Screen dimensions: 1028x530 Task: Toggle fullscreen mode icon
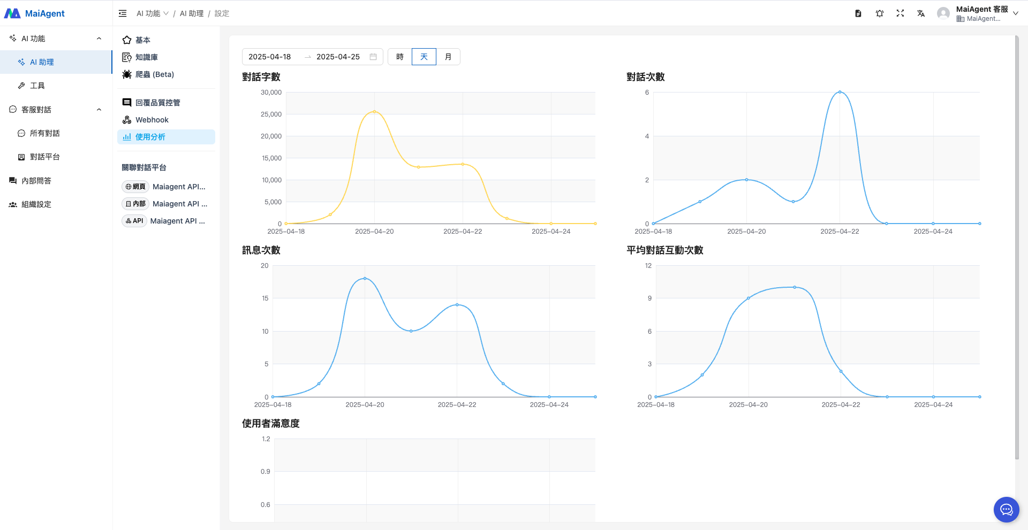point(900,13)
